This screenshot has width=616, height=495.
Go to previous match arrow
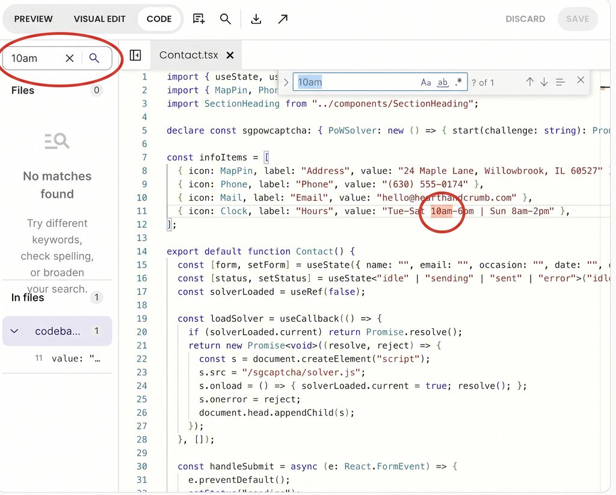pyautogui.click(x=530, y=82)
